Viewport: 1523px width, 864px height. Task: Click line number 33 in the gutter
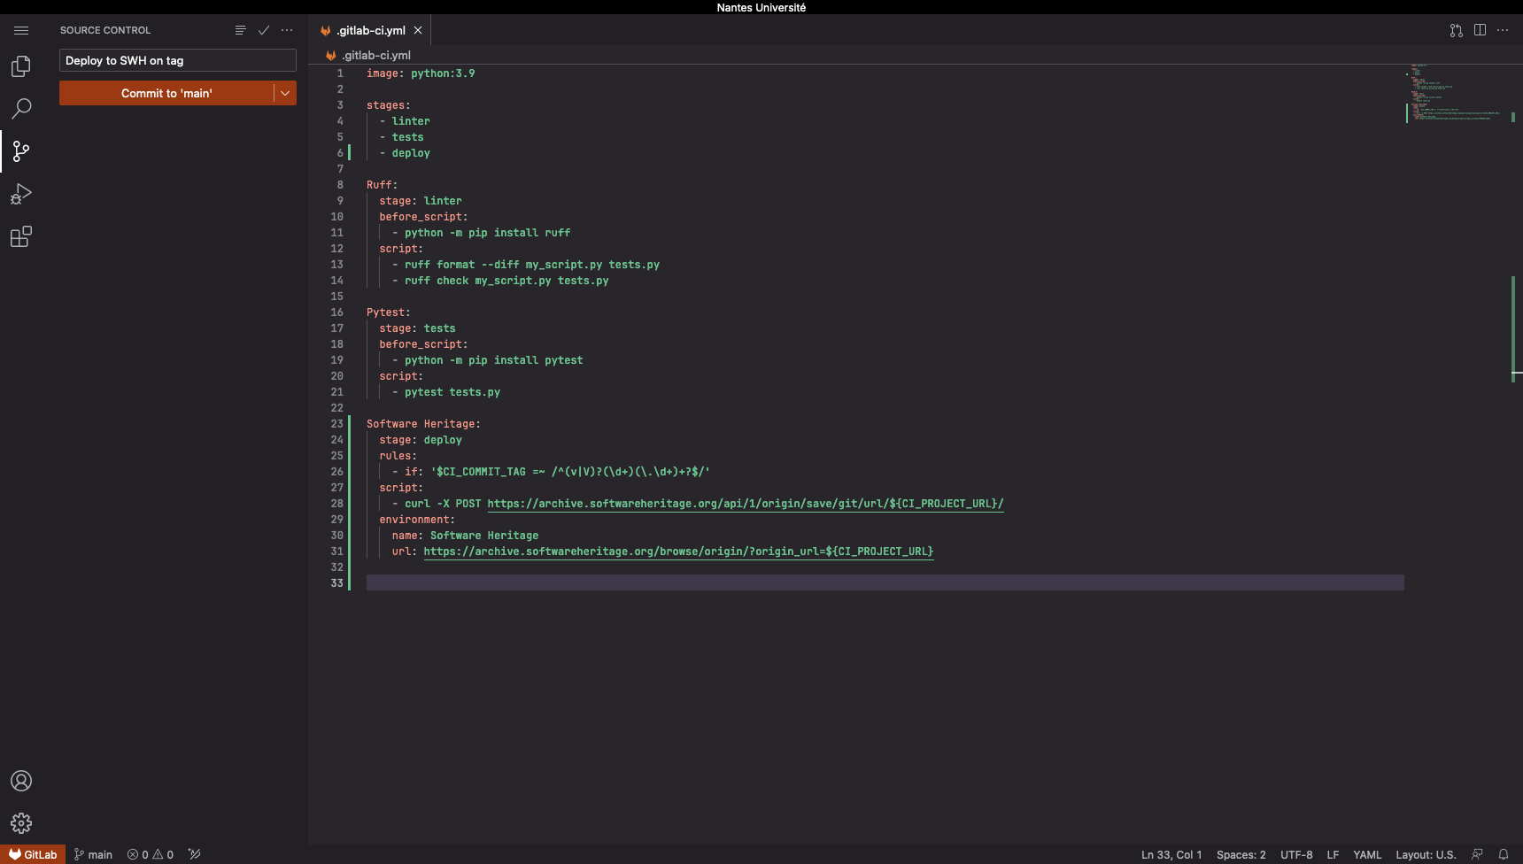click(x=336, y=583)
